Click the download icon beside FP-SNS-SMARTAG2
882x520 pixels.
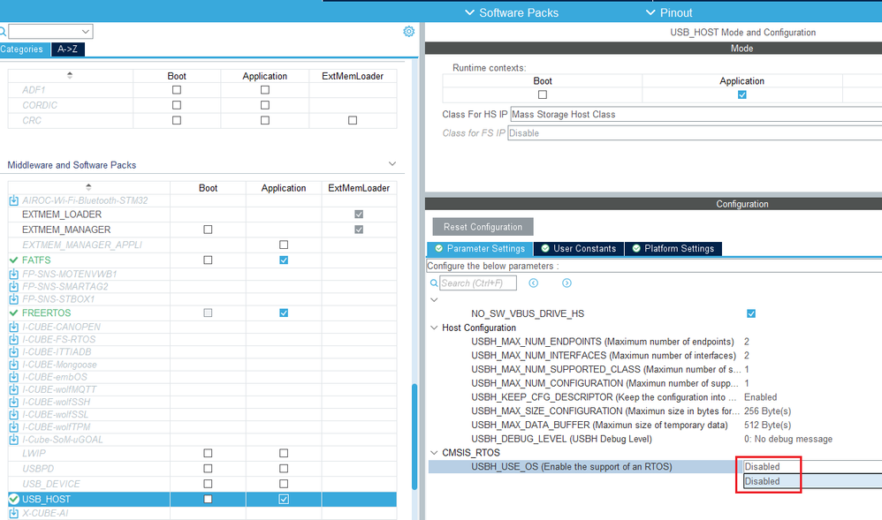[x=14, y=286]
